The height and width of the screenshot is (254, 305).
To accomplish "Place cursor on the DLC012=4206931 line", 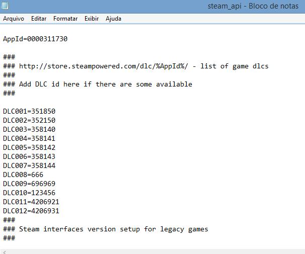I will pyautogui.click(x=31, y=211).
